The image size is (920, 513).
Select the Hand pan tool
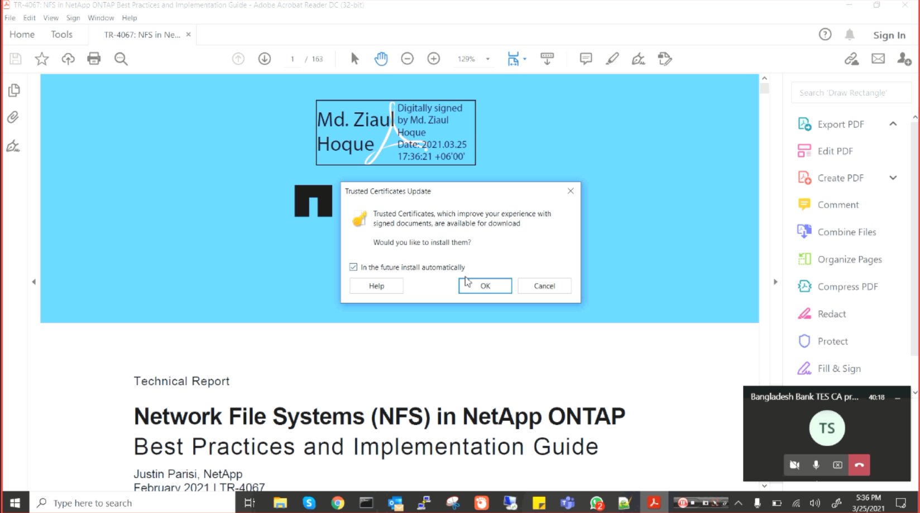pyautogui.click(x=381, y=59)
